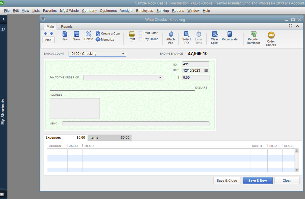This screenshot has height=199, width=305.
Task: Open the Favorites menu
Action: pos(50,11)
